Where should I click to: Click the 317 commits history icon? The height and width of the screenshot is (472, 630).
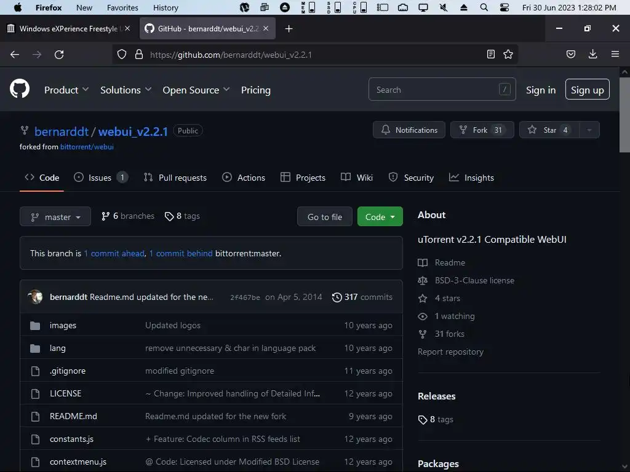tap(337, 297)
